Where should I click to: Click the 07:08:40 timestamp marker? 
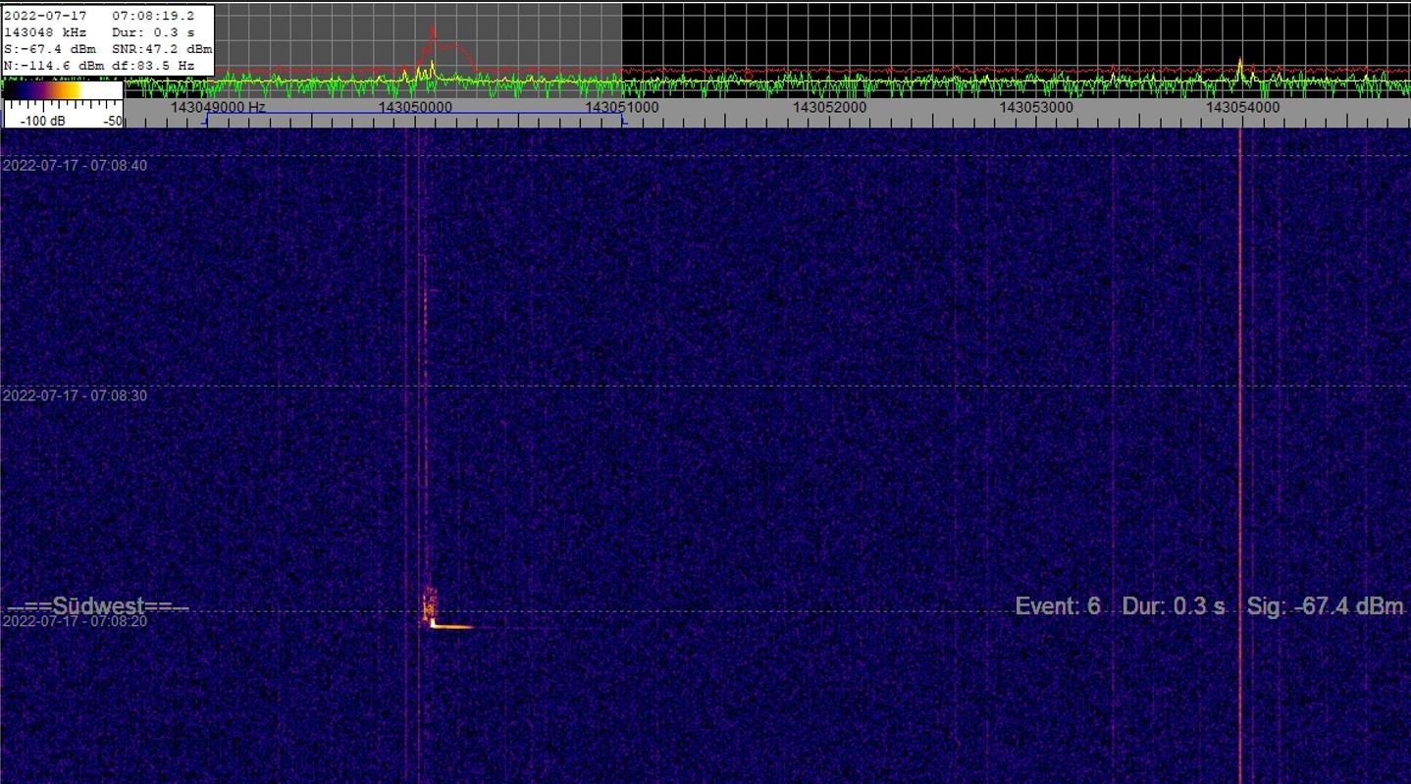pos(75,166)
